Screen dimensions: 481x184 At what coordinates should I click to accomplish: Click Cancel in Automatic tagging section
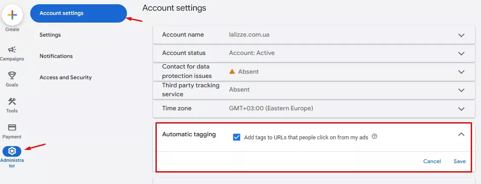pos(432,161)
